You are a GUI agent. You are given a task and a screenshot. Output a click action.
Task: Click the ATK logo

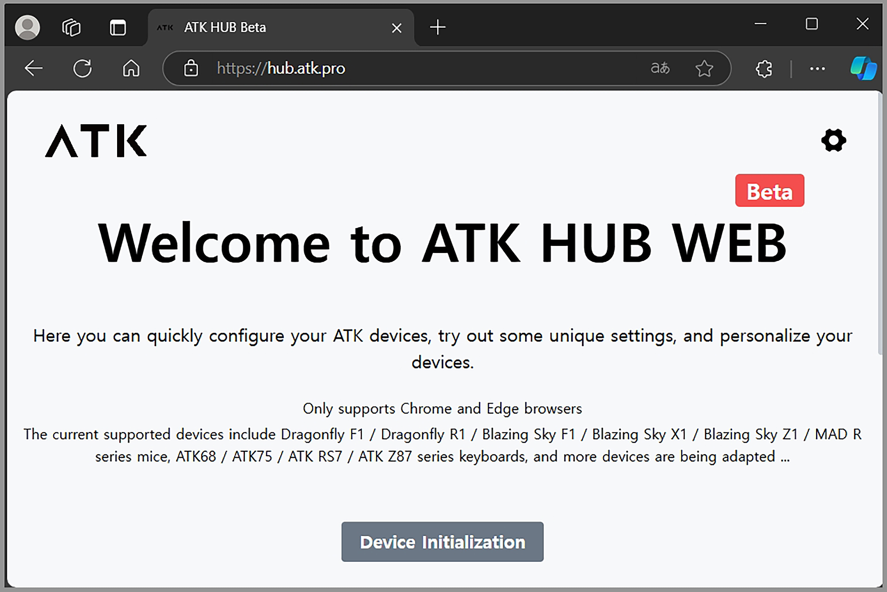click(x=96, y=141)
